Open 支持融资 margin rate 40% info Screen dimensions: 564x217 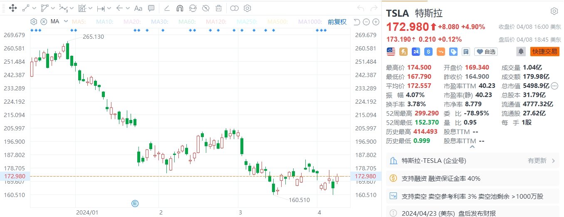472,178
